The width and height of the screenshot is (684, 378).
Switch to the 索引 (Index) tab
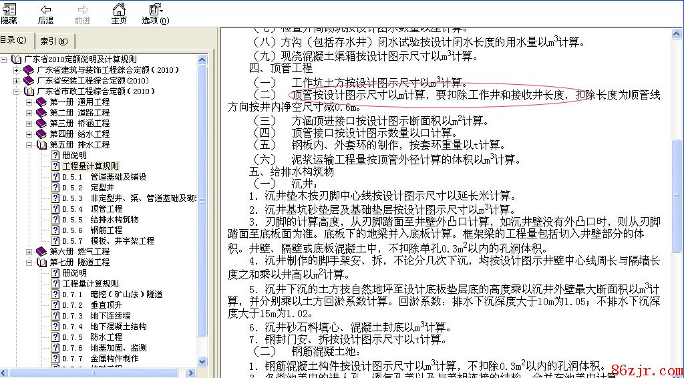(x=53, y=41)
